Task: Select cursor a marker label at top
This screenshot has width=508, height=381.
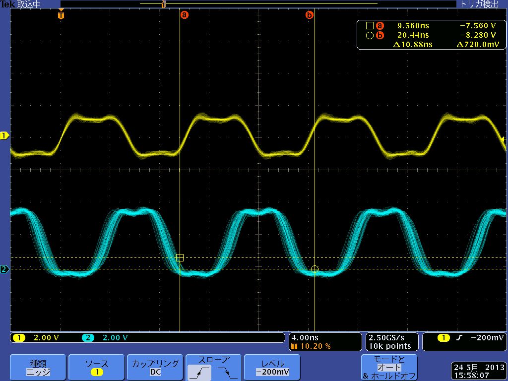Action: (185, 15)
